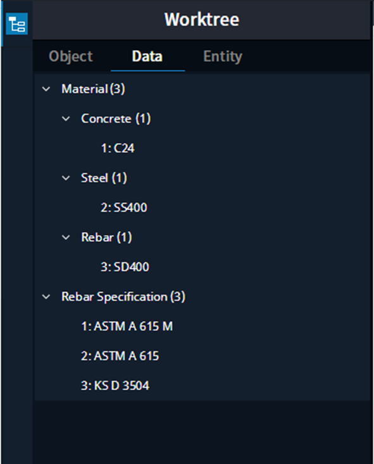This screenshot has height=464, width=374.
Task: Switch to the Object tab
Action: tap(71, 56)
